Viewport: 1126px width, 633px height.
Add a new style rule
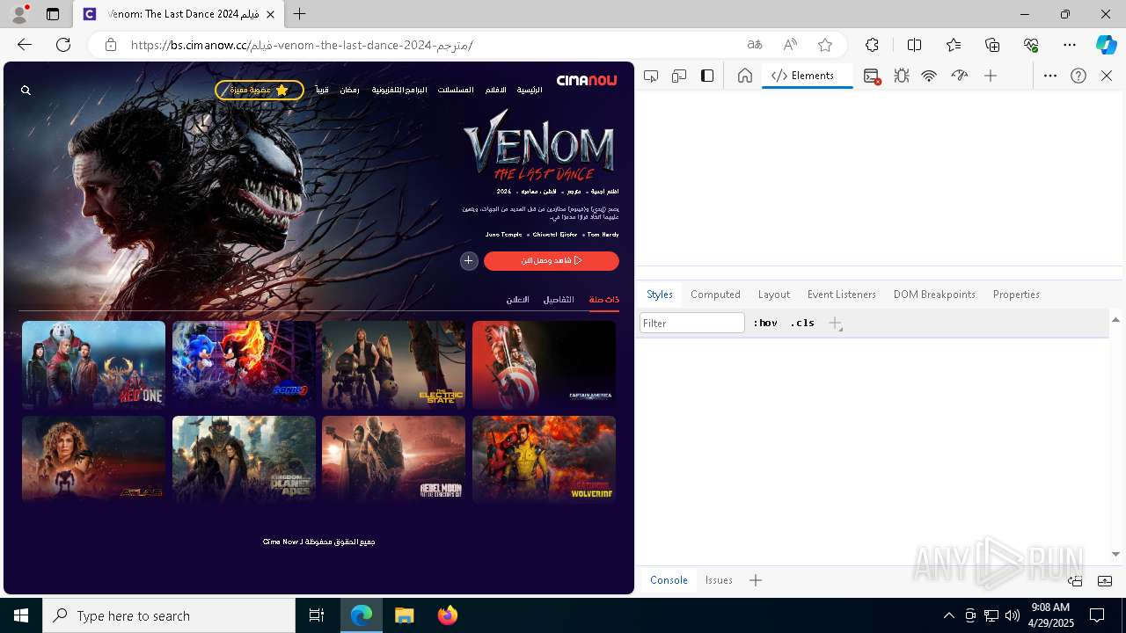click(x=835, y=324)
